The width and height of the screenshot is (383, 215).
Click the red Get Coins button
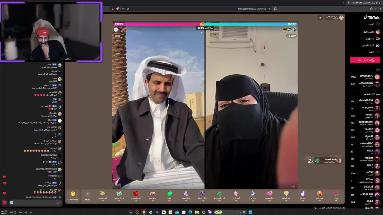pyautogui.click(x=365, y=60)
